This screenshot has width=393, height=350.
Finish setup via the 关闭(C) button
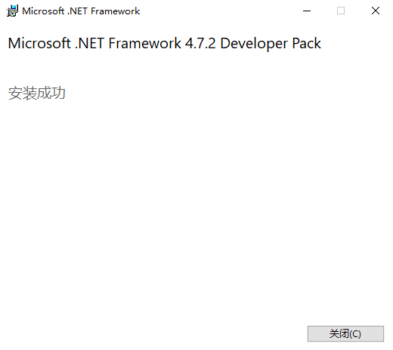345,333
